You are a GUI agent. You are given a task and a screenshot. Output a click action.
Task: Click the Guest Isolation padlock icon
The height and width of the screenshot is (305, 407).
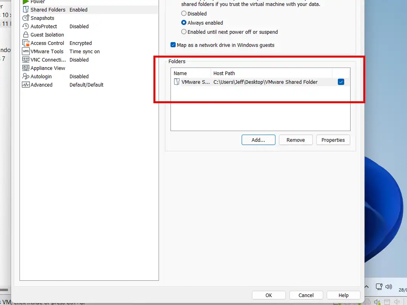26,35
